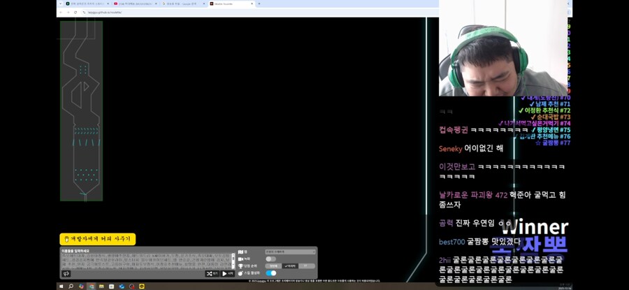Select the first-place winner option
This screenshot has width=629, height=290.
[274, 266]
